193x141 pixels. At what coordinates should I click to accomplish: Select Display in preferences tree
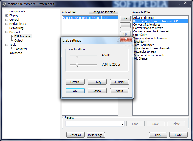click(14, 15)
